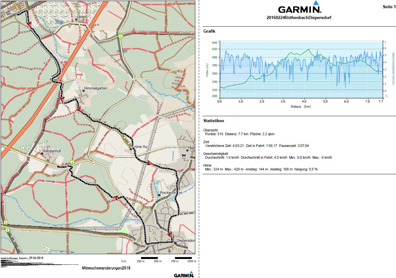Click the small Garmin logo below the map
This screenshot has height=278, width=396.
pyautogui.click(x=184, y=275)
